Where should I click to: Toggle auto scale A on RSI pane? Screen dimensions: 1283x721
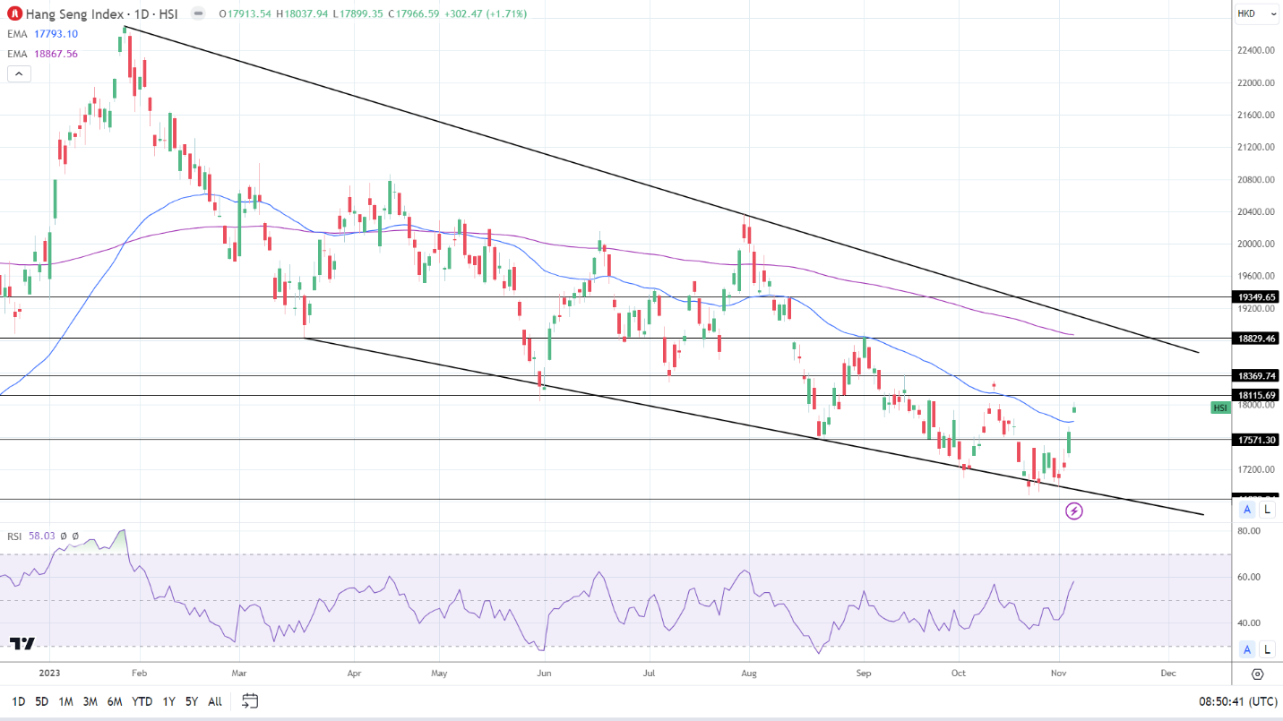click(x=1246, y=649)
